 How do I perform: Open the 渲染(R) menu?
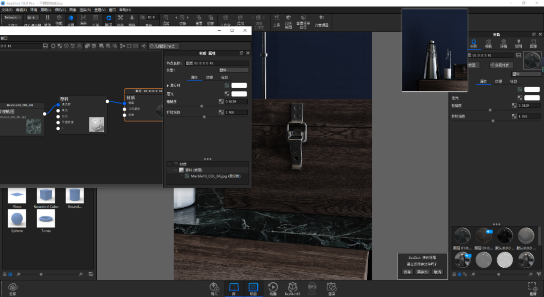click(x=85, y=10)
